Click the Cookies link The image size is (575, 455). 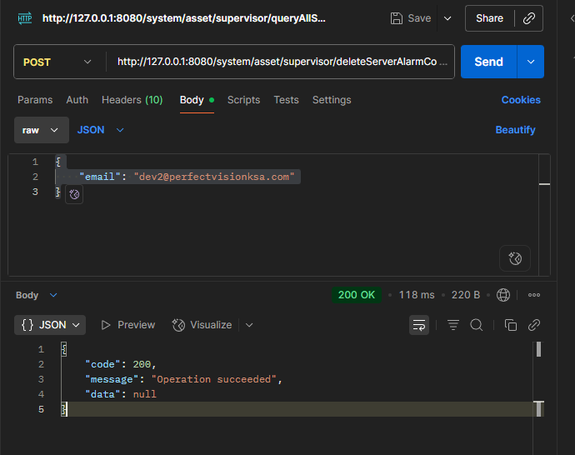point(521,100)
